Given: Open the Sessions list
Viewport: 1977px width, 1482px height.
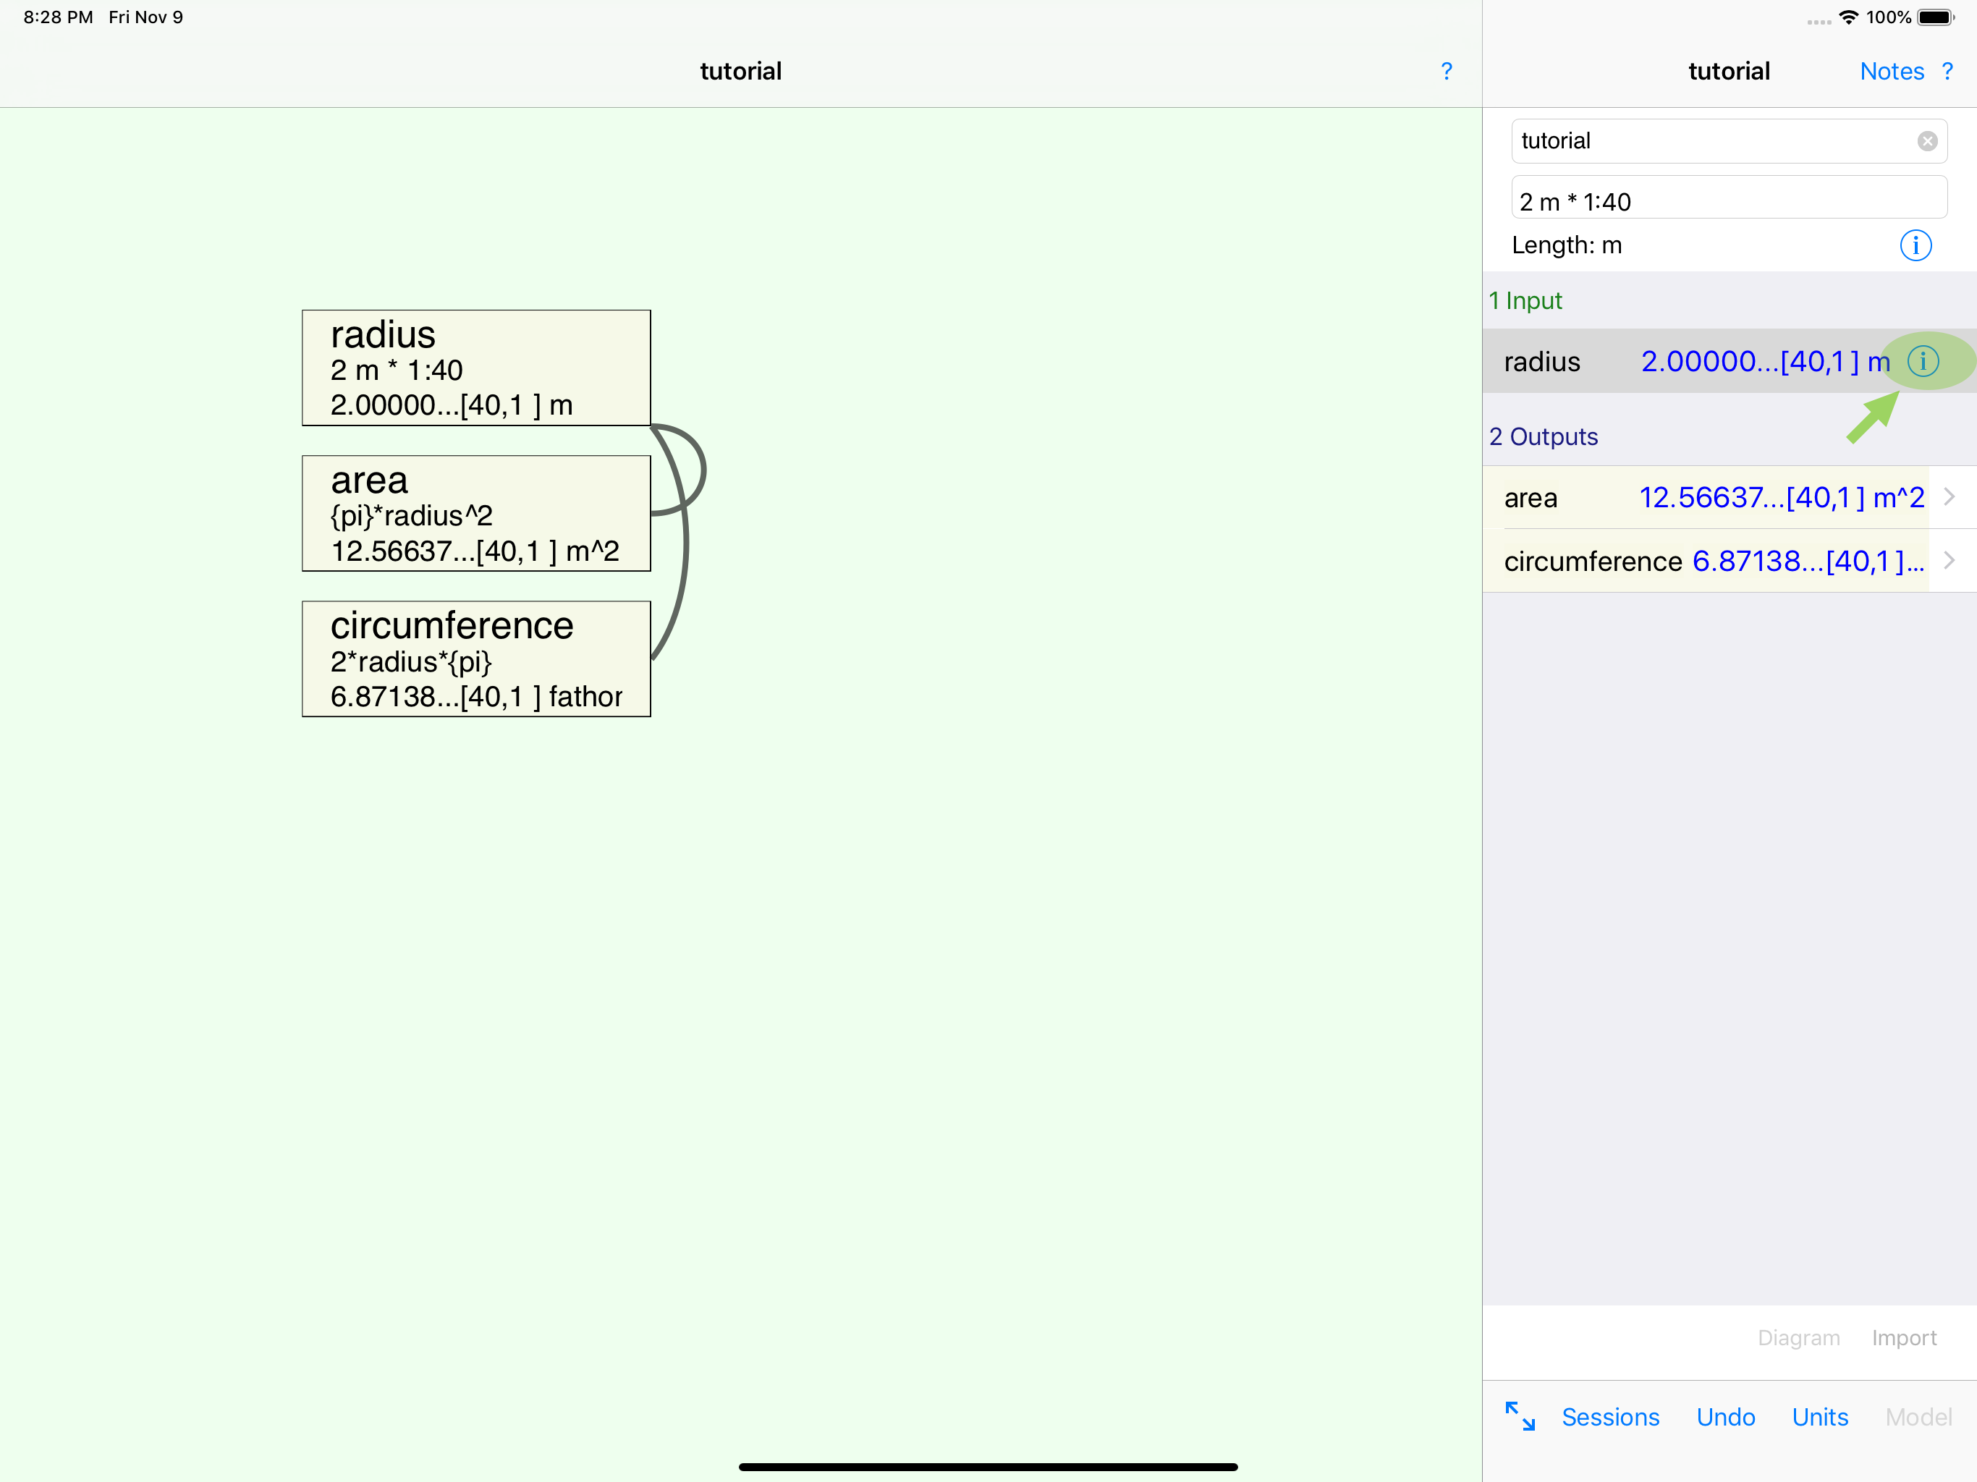Looking at the screenshot, I should tap(1609, 1417).
